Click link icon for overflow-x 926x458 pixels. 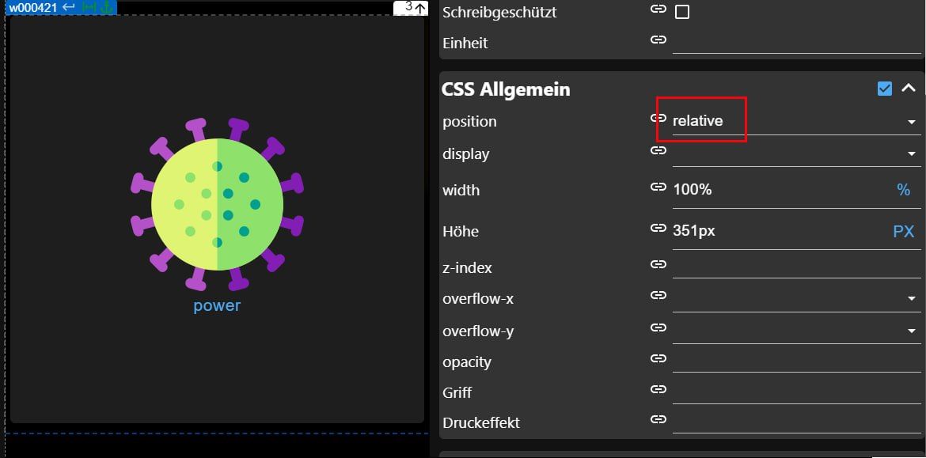[658, 295]
